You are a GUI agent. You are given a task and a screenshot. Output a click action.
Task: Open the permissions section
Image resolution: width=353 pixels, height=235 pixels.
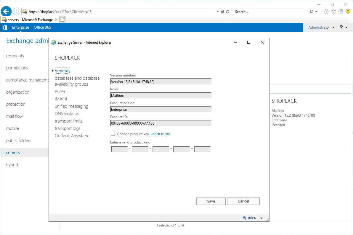tap(17, 68)
